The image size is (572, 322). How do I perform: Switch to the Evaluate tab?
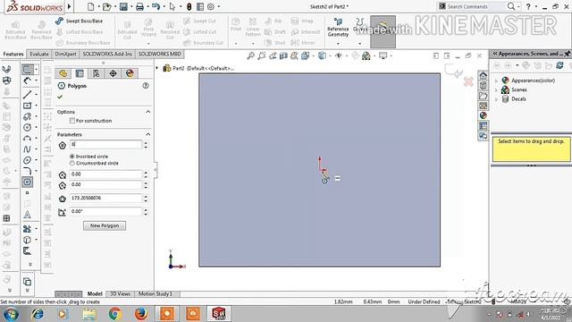(x=39, y=54)
